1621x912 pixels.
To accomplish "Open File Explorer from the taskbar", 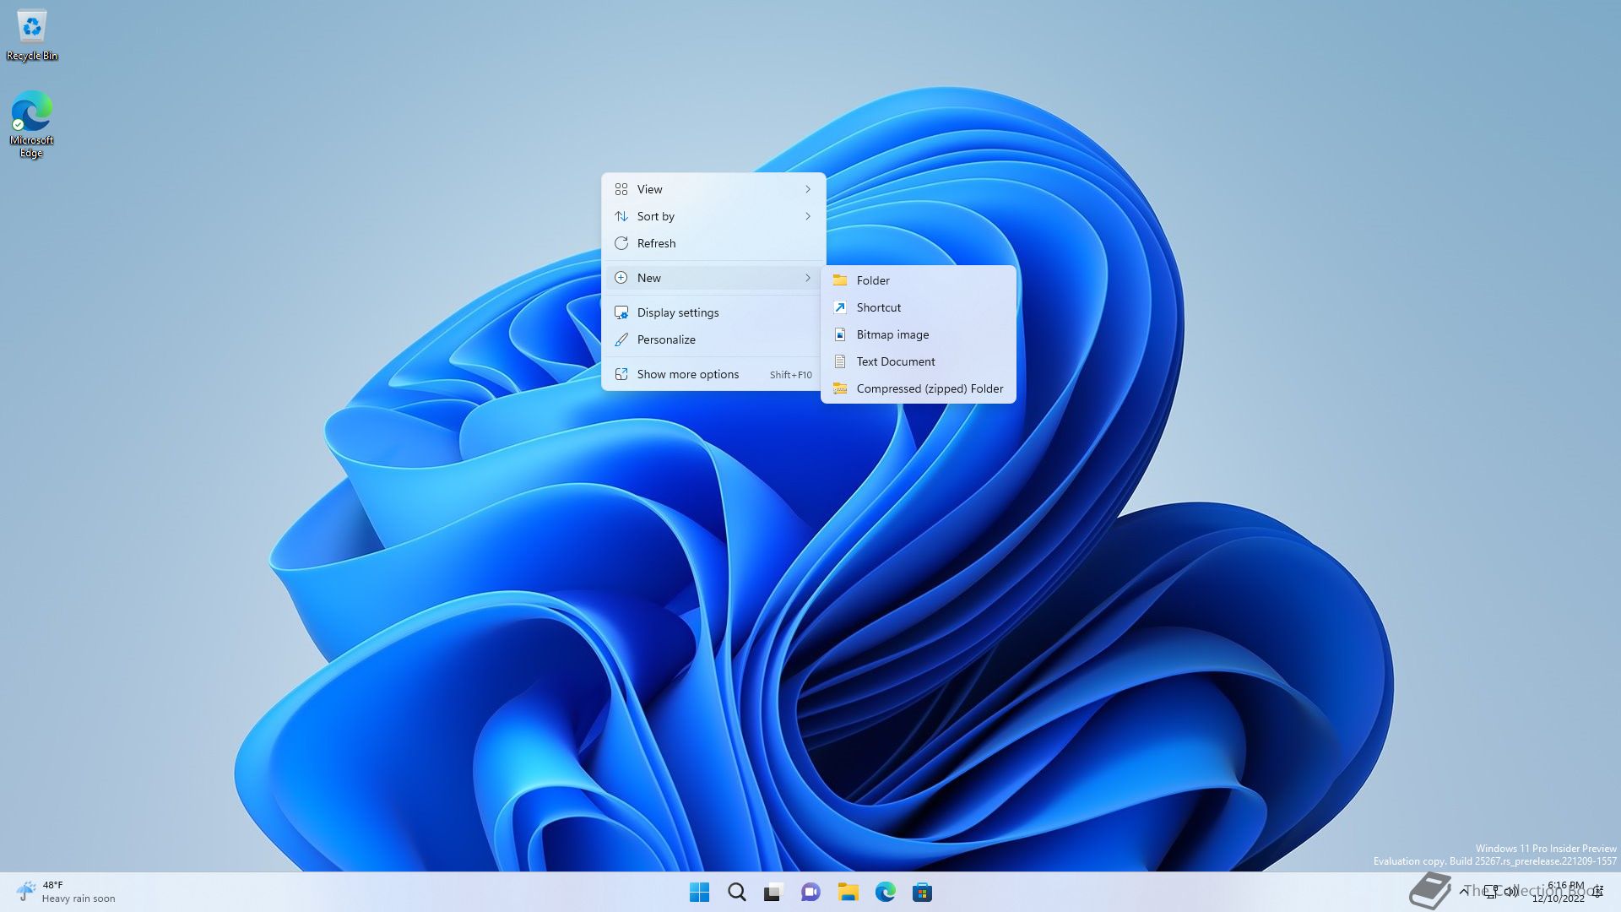I will pos(848,892).
